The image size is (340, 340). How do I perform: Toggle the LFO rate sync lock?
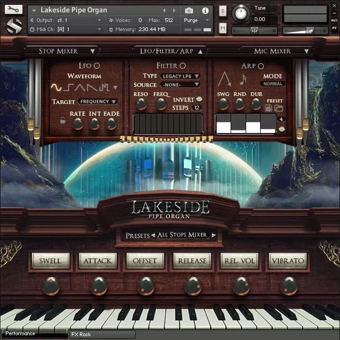pyautogui.click(x=63, y=121)
